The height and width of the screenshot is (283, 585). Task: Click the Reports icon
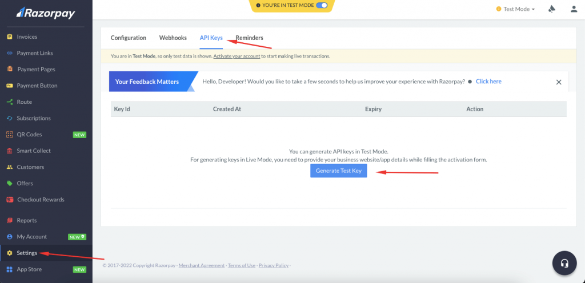[10, 220]
